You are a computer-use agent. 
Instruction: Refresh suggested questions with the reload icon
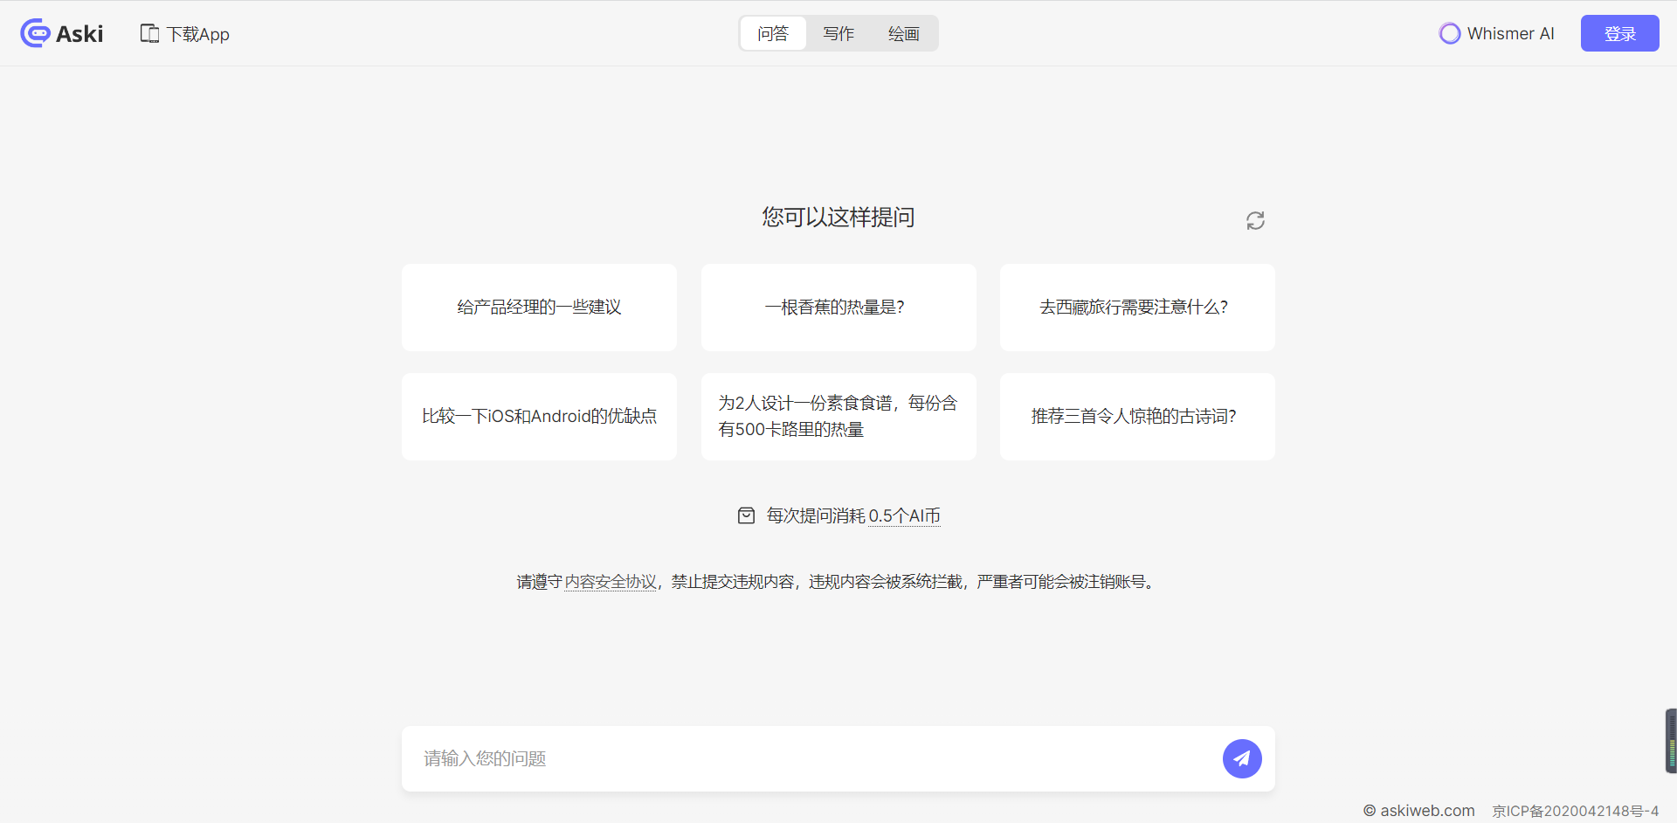(x=1255, y=220)
